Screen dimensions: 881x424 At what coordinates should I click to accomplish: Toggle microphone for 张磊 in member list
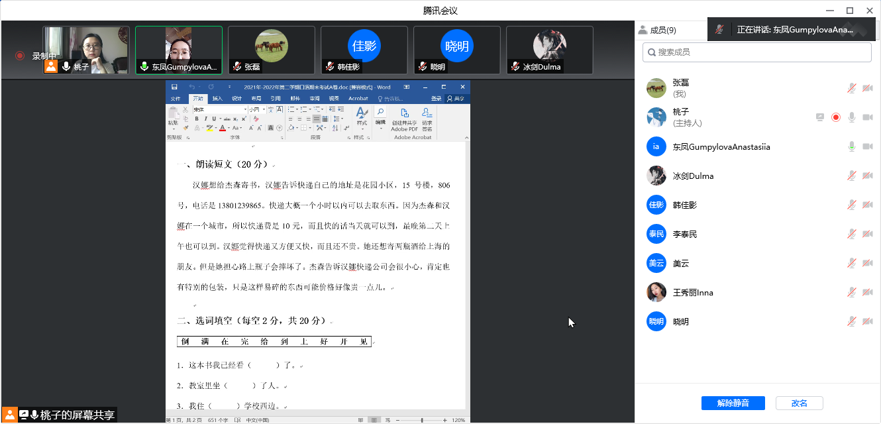point(852,88)
